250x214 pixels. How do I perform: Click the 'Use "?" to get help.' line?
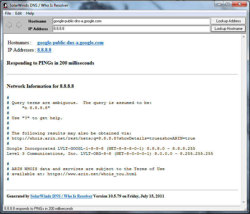(x=34, y=118)
